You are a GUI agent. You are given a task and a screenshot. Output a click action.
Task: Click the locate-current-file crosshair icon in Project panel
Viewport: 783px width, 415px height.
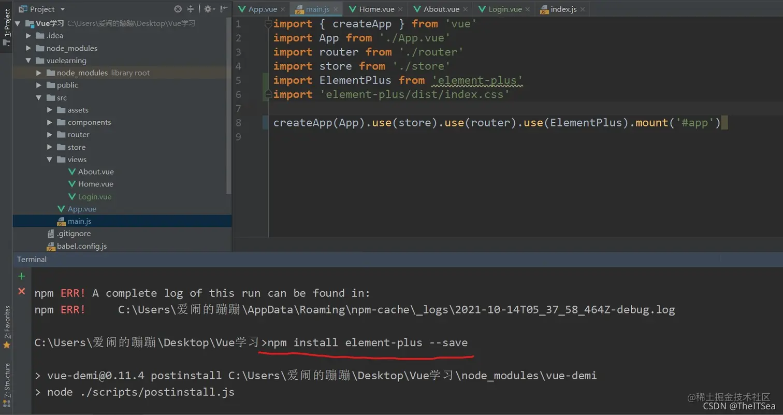click(x=178, y=9)
